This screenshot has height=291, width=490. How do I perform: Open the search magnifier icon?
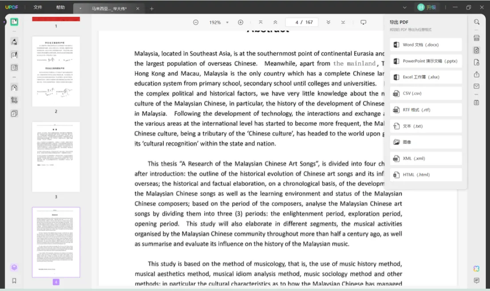[x=476, y=22]
